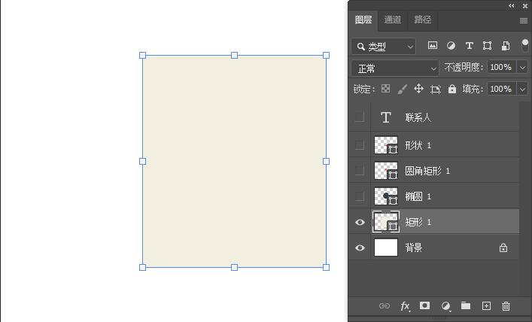
Task: Delete layer with trash icon
Action: (x=506, y=306)
